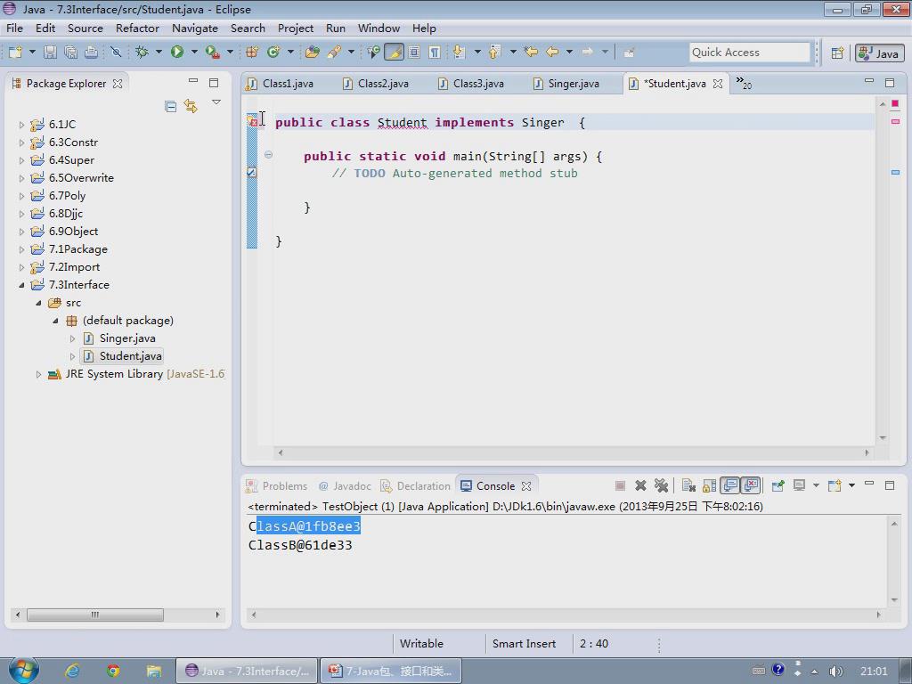
Task: Select Student.java in Package Explorer
Action: (x=123, y=356)
